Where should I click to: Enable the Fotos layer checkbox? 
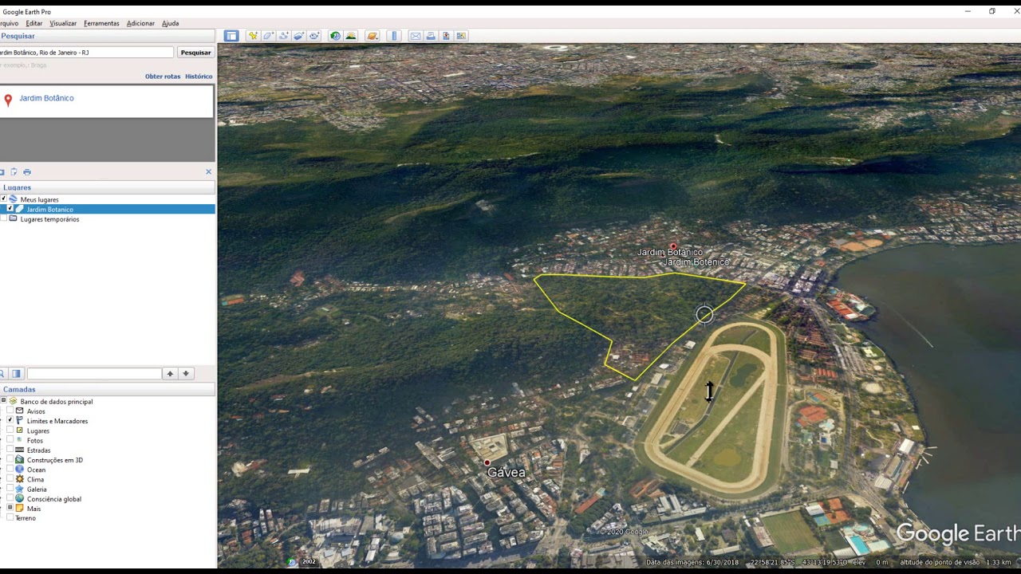(x=10, y=440)
